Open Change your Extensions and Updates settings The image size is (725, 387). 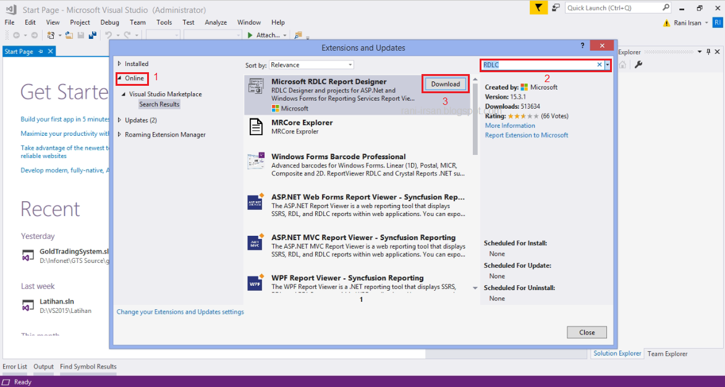180,312
